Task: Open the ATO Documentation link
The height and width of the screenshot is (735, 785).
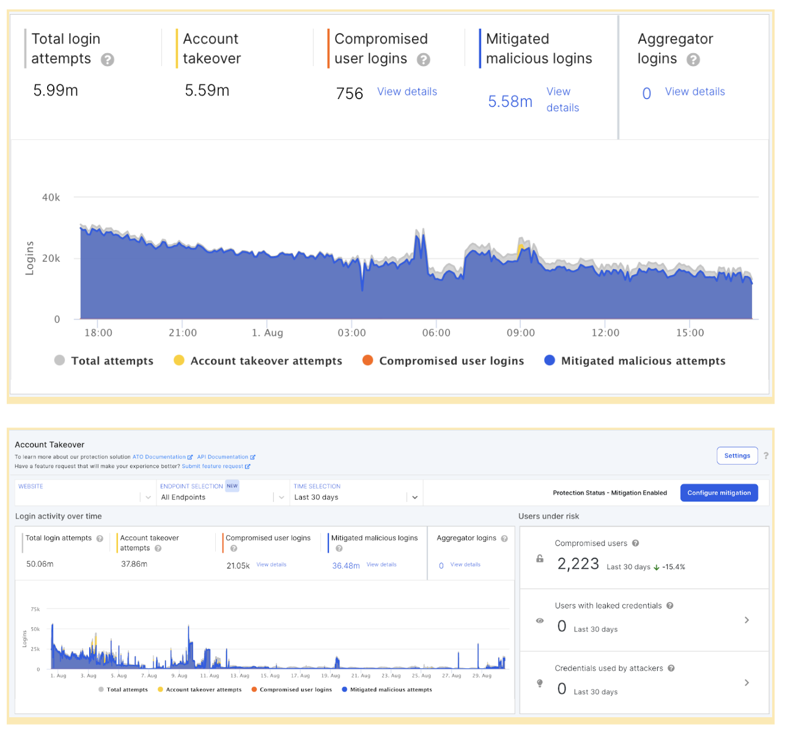Action: [160, 457]
